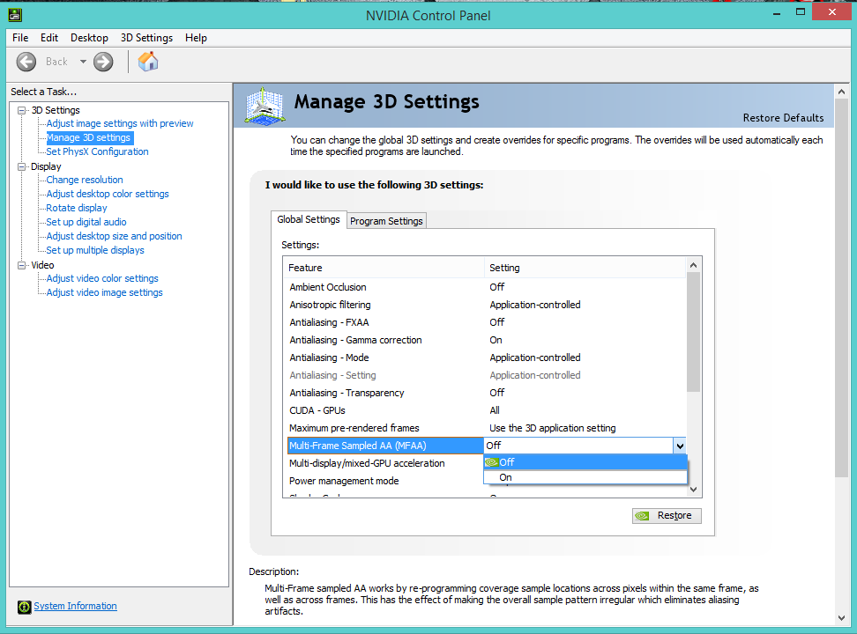Click the Forward arrow icon

(x=103, y=62)
